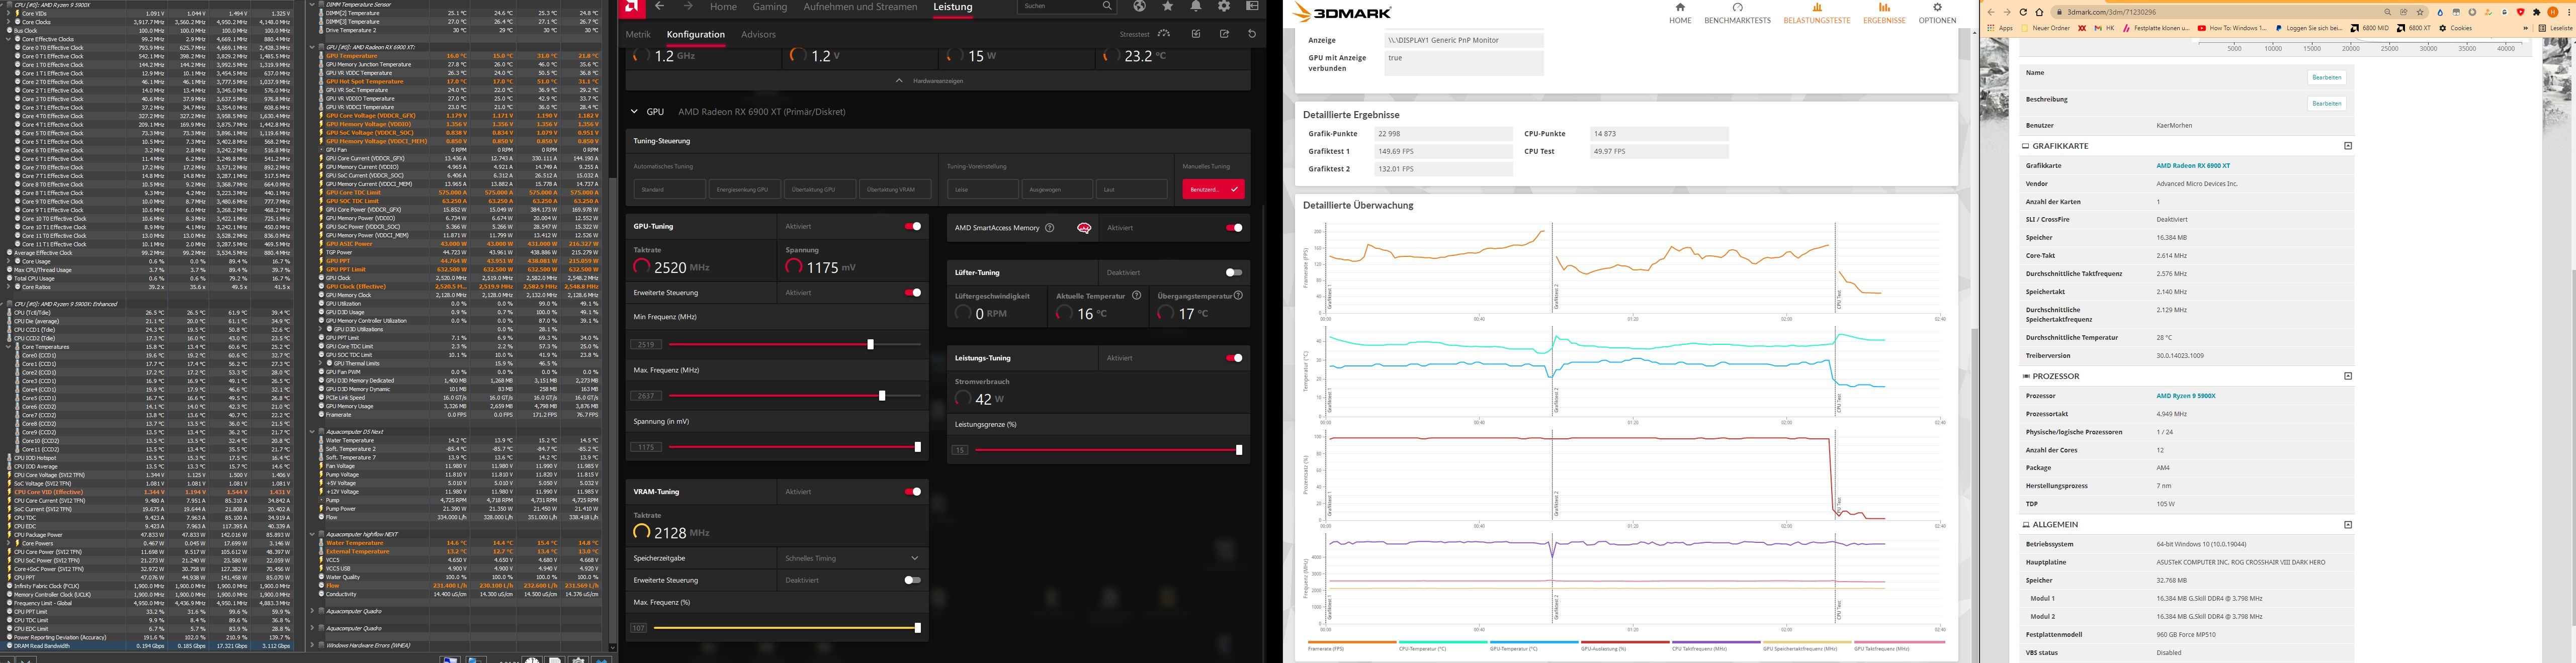Click Übergangstemperatur help icon
Screen dimensions: 2576x663
pos(1238,296)
